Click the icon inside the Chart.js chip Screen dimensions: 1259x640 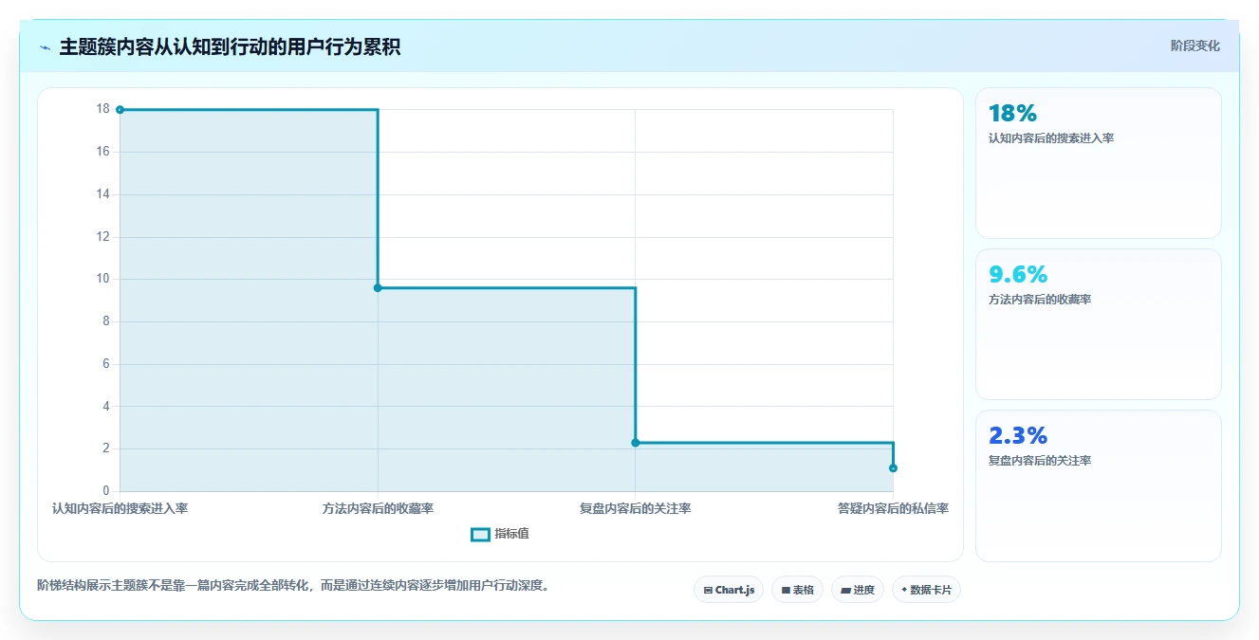[708, 591]
